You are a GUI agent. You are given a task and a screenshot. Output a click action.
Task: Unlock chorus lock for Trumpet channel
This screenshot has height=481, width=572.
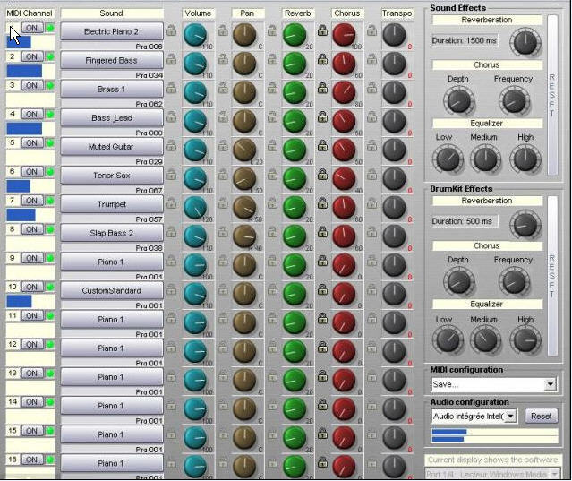tap(322, 203)
